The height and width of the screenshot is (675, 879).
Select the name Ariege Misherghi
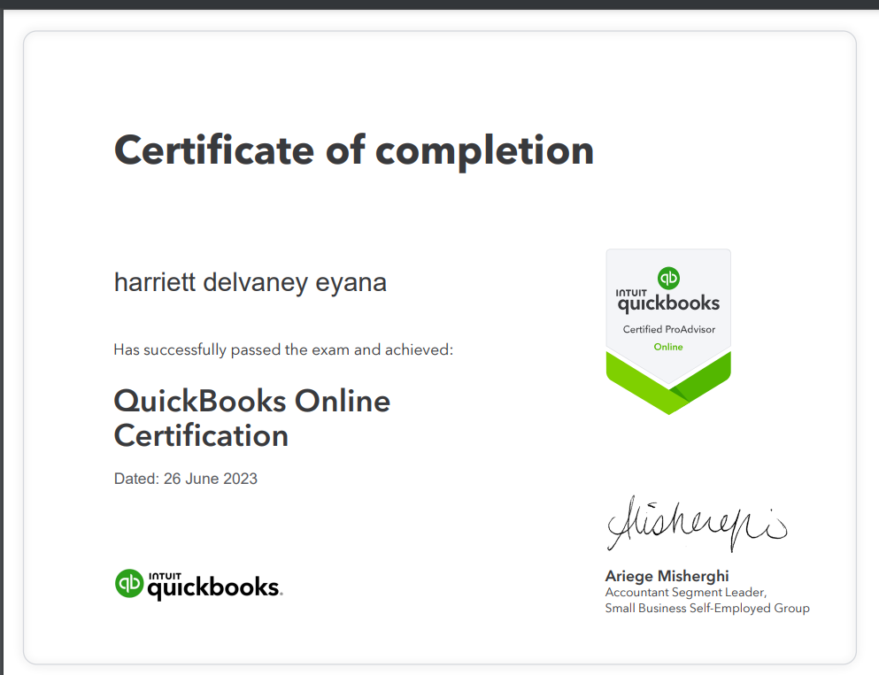667,576
